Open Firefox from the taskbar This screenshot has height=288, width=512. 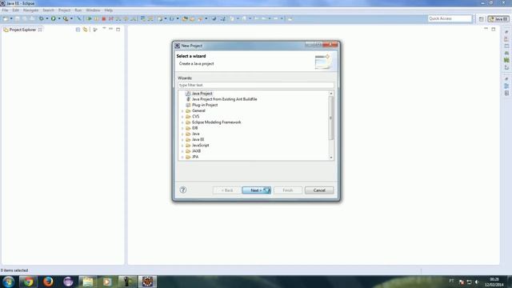coord(48,282)
